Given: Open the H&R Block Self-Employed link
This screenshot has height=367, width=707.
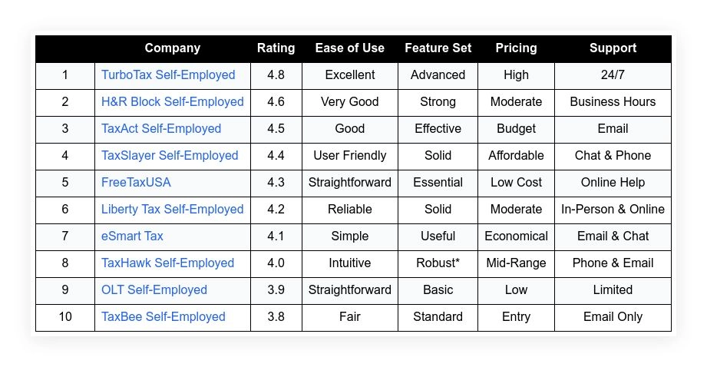Looking at the screenshot, I should tap(172, 102).
